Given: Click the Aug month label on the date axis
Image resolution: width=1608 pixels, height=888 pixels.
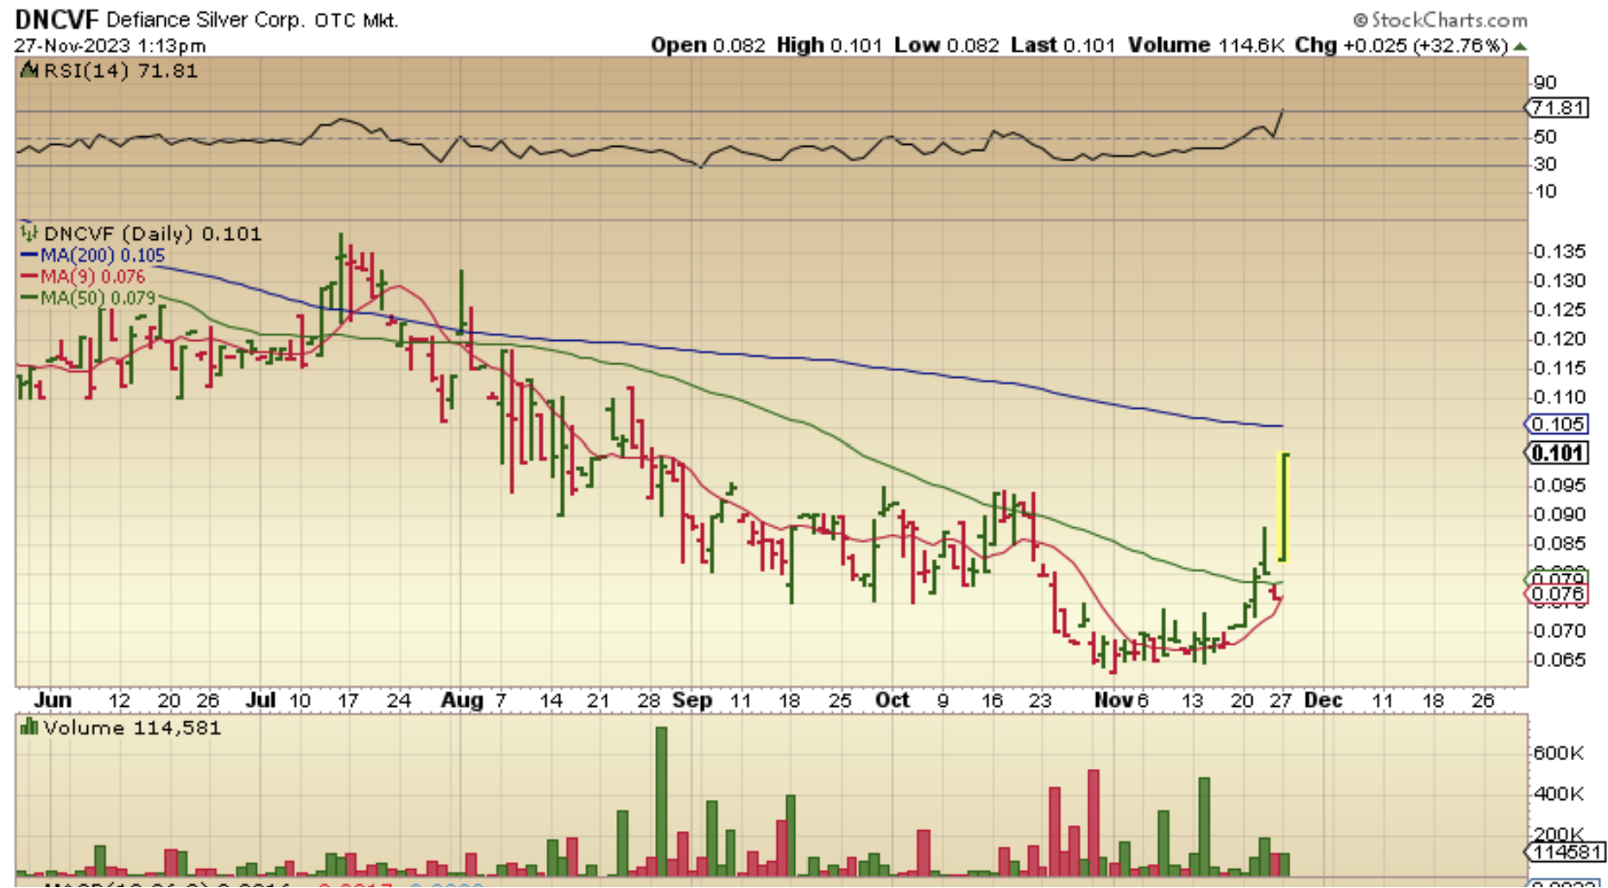Looking at the screenshot, I should 462,700.
